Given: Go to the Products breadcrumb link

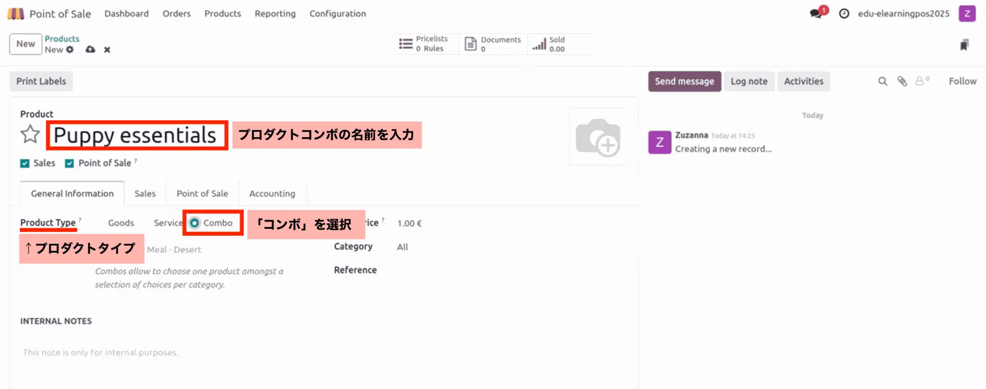Looking at the screenshot, I should (62, 39).
